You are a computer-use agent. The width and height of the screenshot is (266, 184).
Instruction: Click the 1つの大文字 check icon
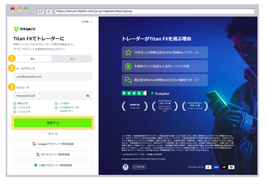[x=15, y=108]
